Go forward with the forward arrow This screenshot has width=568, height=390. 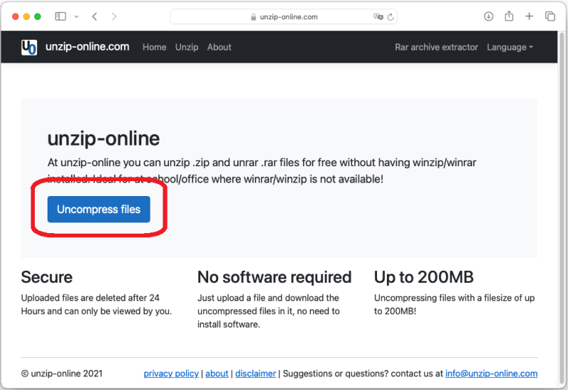coord(114,16)
